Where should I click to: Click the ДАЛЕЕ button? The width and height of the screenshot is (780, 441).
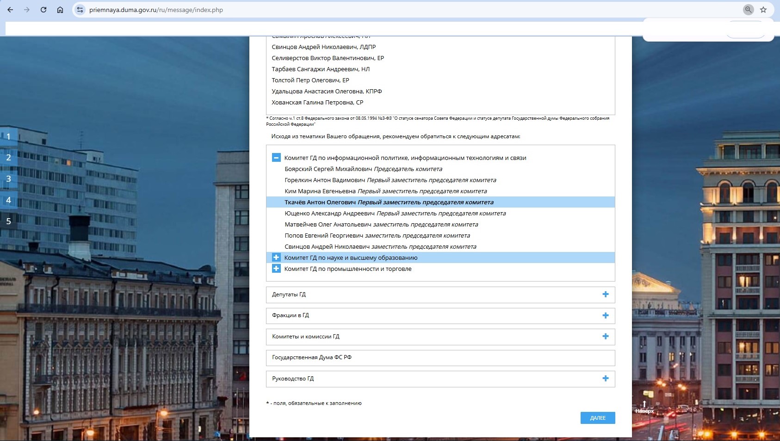pyautogui.click(x=598, y=418)
